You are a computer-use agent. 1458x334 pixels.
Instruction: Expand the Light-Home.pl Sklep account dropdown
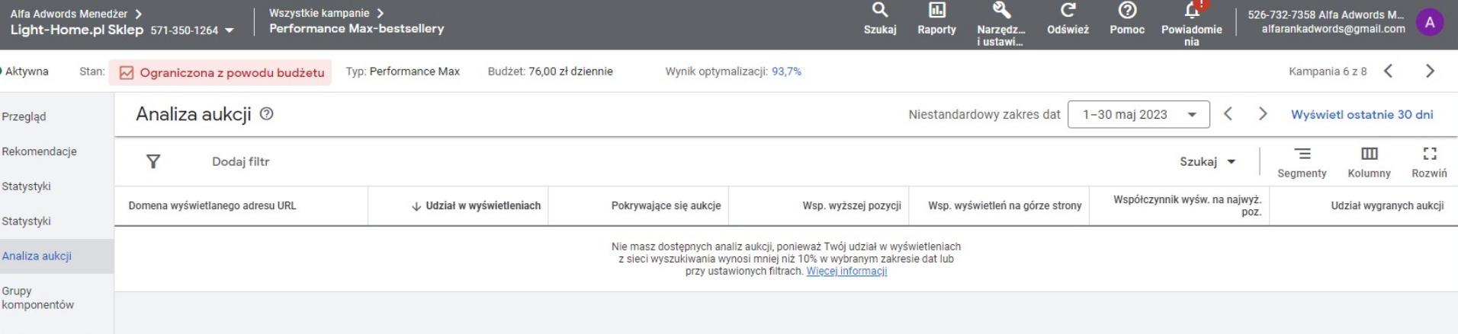pos(229,30)
